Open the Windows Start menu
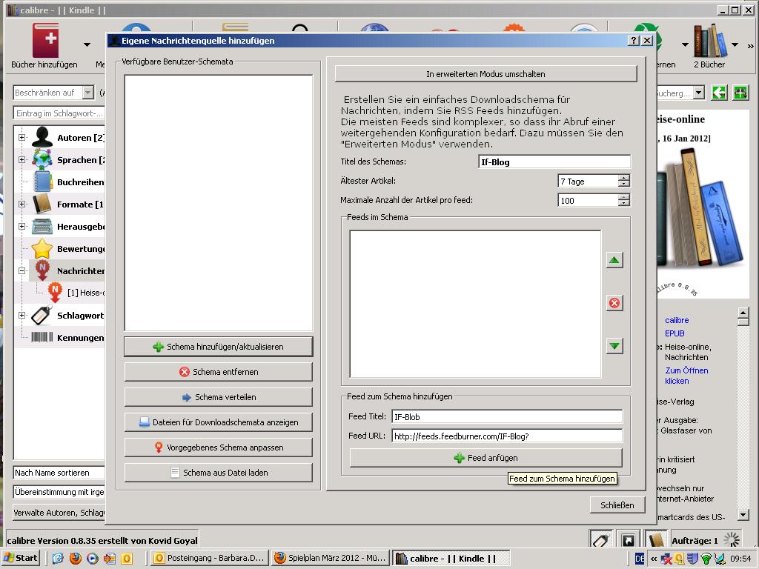759x569 pixels. click(x=21, y=559)
